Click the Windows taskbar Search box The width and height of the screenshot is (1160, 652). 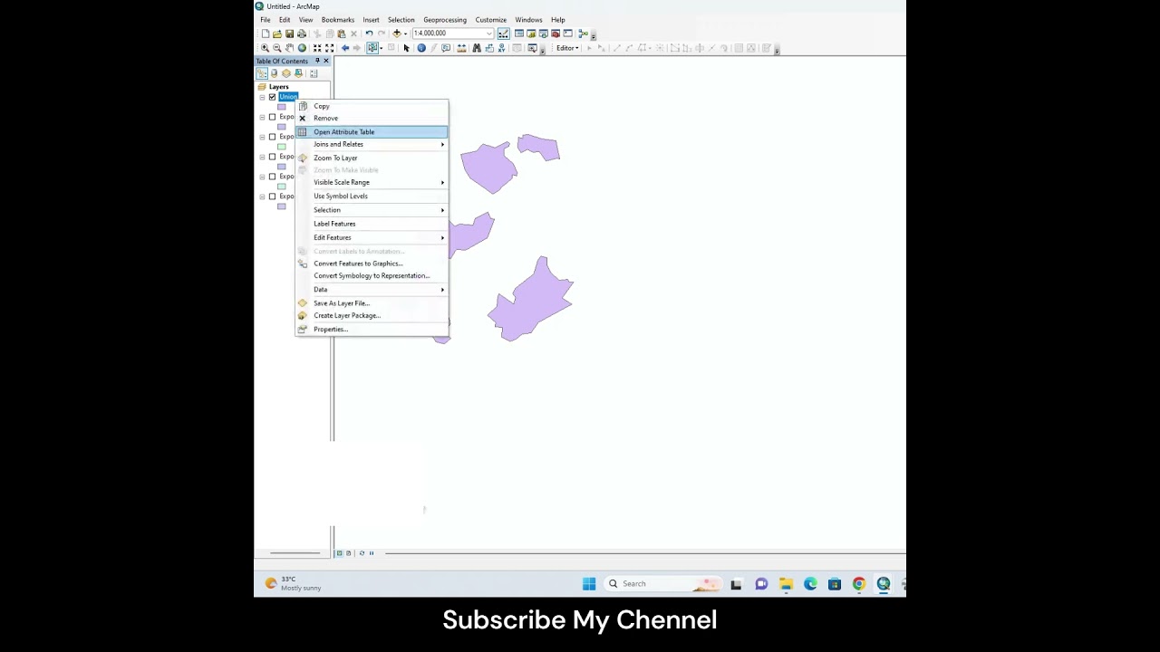[663, 584]
